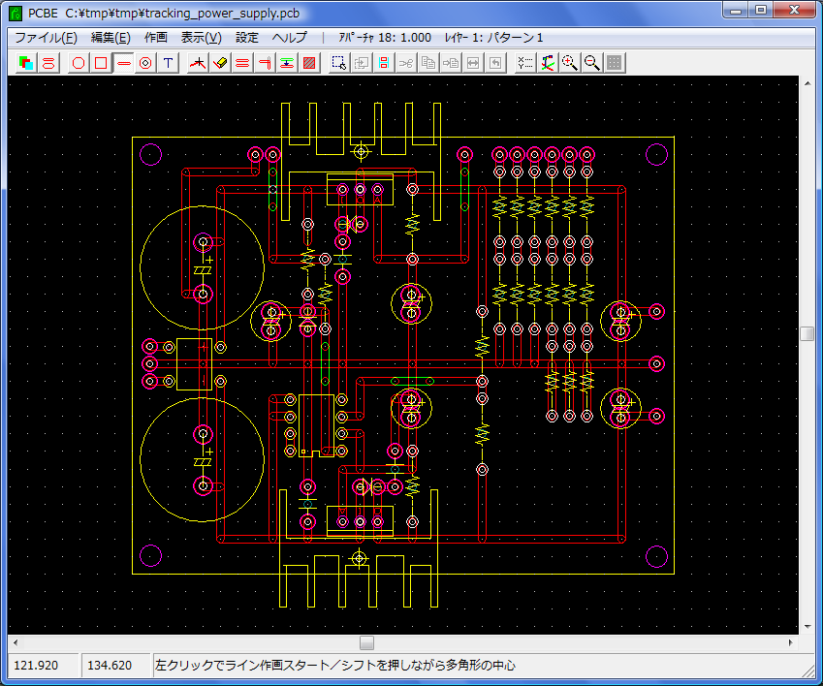The height and width of the screenshot is (686, 823).
Task: Open the layer selection icon in toolbar
Action: (26, 63)
